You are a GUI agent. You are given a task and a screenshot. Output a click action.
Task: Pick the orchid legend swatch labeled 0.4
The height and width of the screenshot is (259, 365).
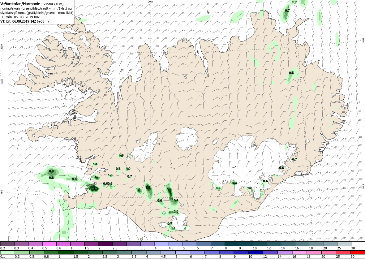[35, 244]
